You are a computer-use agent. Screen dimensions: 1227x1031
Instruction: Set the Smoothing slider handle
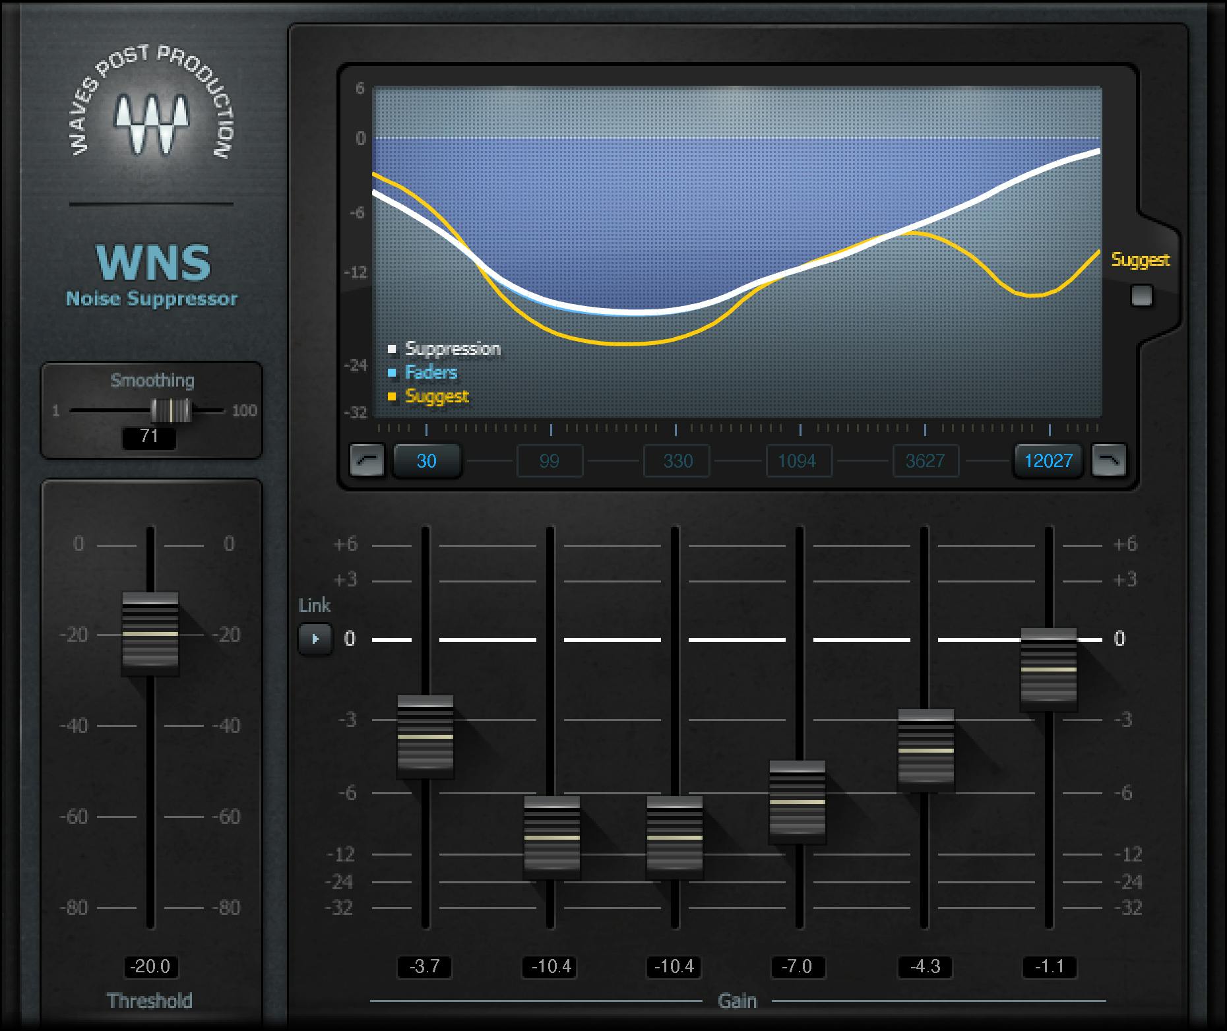[170, 410]
